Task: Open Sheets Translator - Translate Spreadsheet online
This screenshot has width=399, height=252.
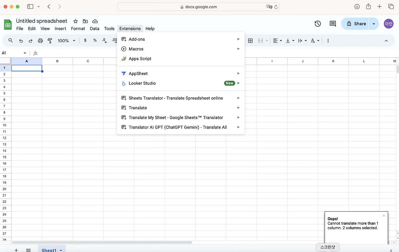Action: click(x=181, y=98)
